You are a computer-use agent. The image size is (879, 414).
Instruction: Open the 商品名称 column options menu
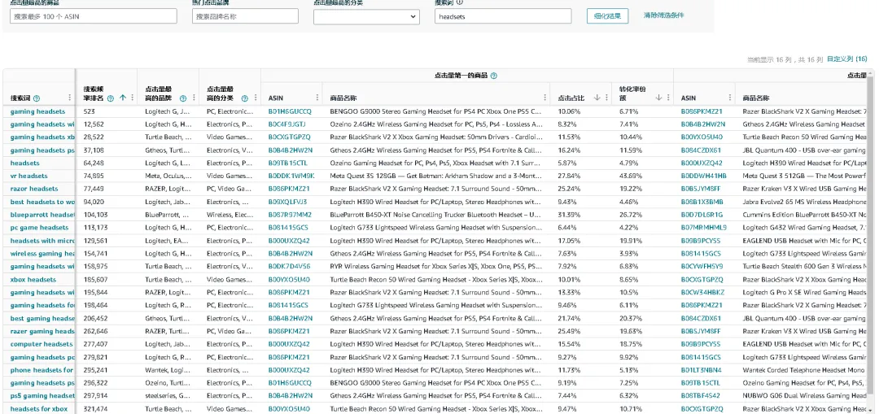[x=544, y=98]
